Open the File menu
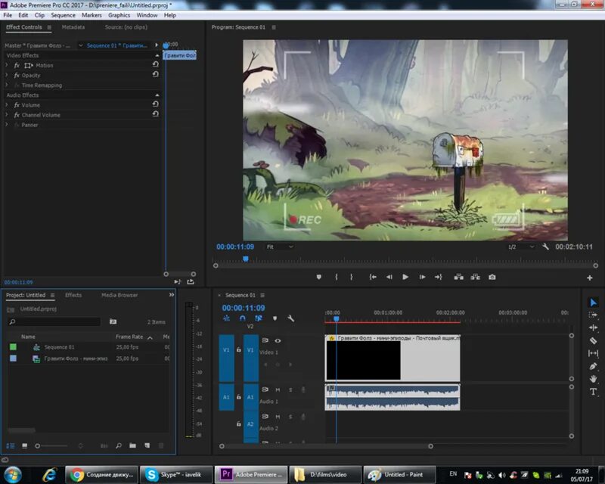 (x=8, y=15)
